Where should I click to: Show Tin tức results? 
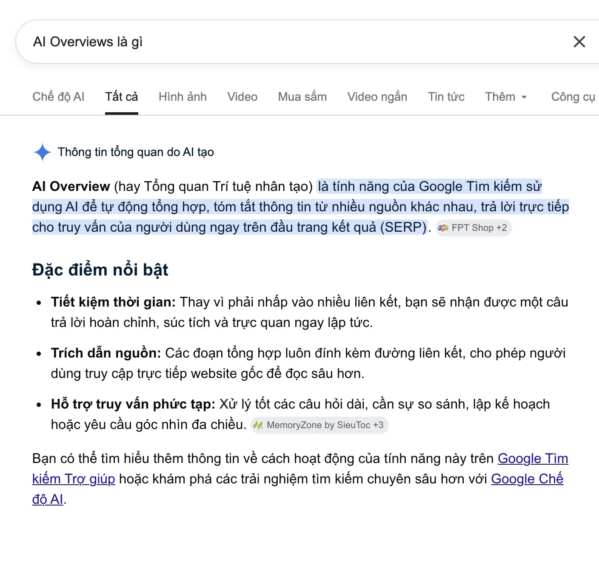point(446,97)
